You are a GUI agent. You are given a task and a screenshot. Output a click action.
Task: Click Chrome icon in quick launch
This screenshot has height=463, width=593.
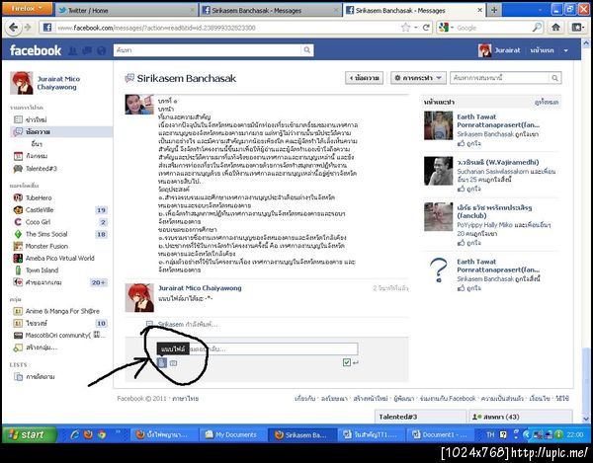pos(102,434)
